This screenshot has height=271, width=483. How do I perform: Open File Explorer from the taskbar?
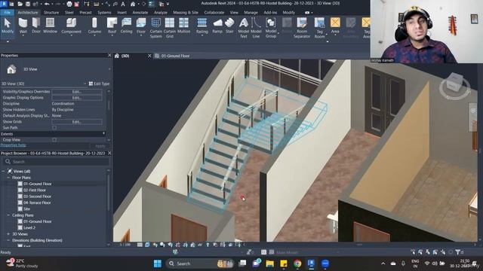270,263
